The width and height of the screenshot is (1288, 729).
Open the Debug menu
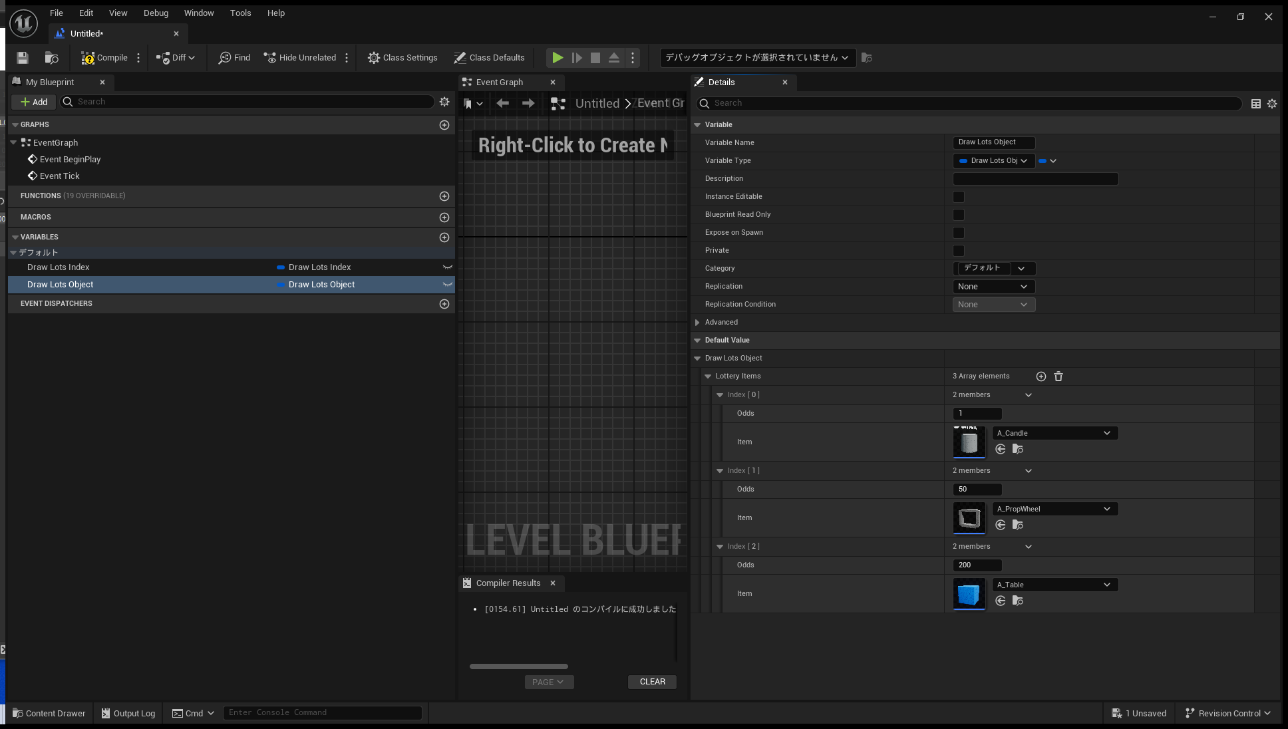tap(156, 13)
